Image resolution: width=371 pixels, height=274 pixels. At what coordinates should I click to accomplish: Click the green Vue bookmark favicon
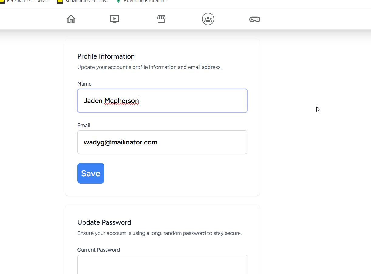(118, 1)
